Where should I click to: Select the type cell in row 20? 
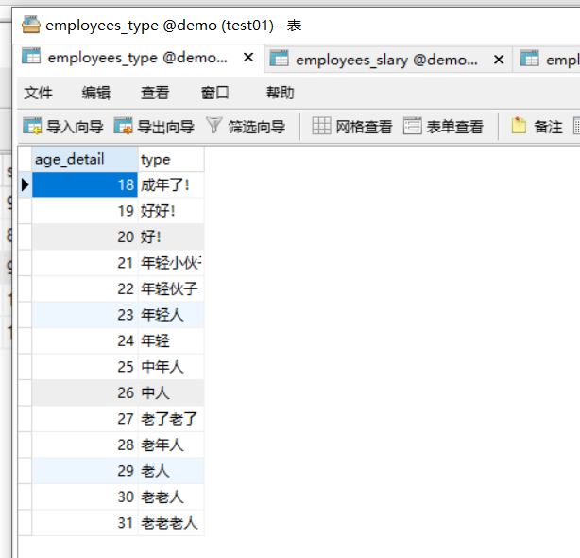coord(171,237)
